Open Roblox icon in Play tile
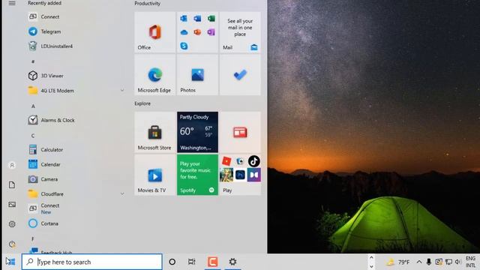The image size is (480, 270). coord(226,161)
